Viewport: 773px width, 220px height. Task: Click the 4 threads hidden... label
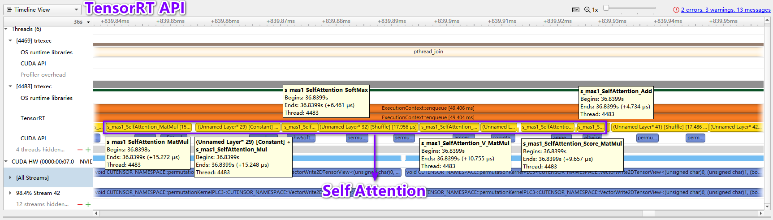coord(40,150)
